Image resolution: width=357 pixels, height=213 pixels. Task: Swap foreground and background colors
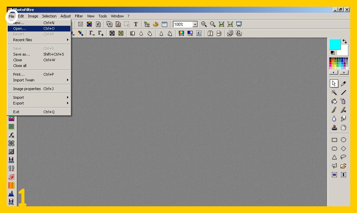(345, 42)
